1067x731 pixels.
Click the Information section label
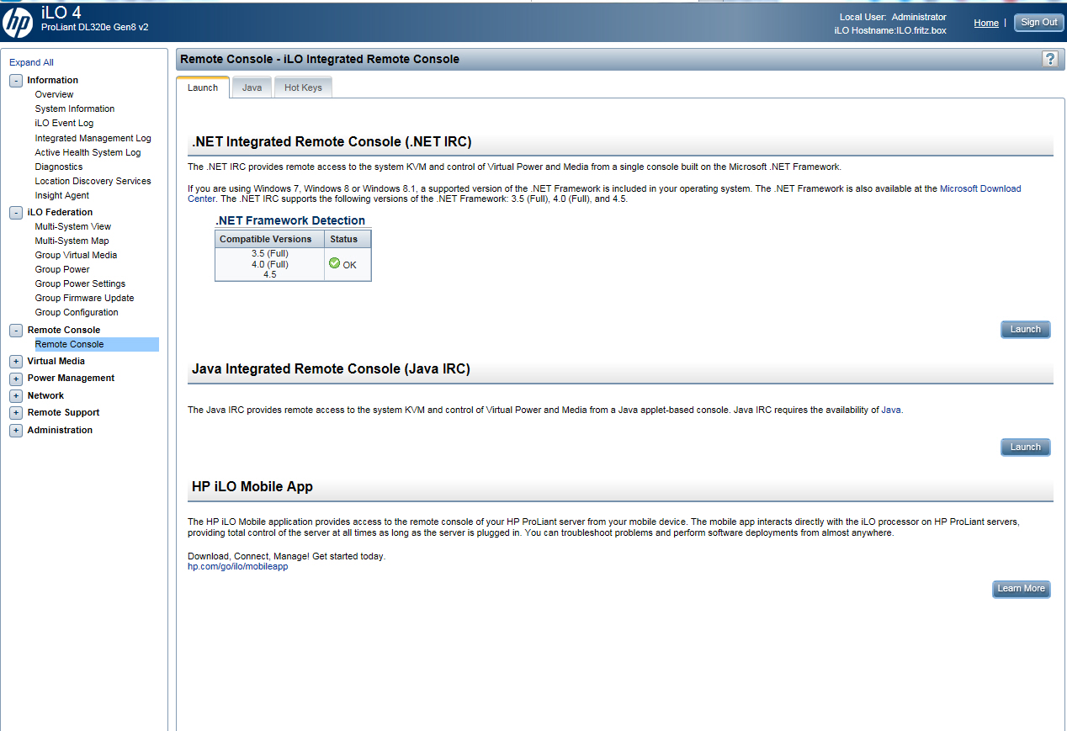[53, 81]
